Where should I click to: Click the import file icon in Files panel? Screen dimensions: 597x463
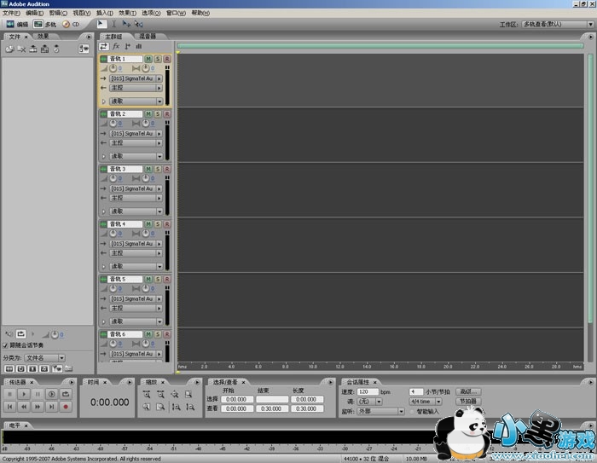pyautogui.click(x=9, y=49)
